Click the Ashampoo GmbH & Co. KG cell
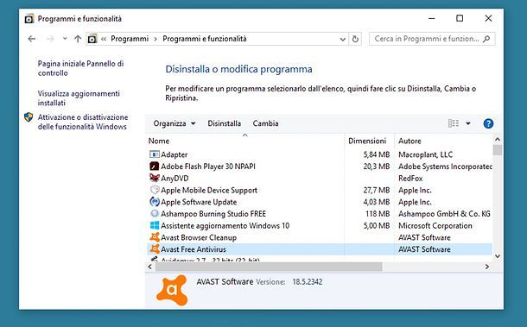Image resolution: width=527 pixels, height=327 pixels. tap(444, 214)
